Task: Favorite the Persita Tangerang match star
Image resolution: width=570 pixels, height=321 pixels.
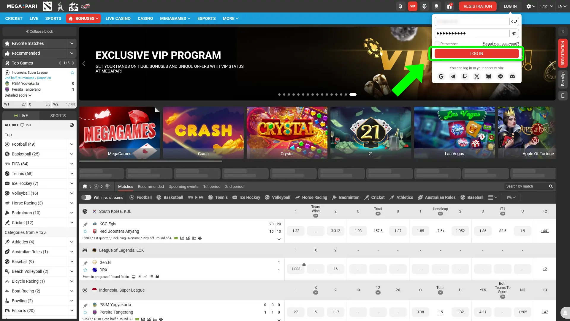Action: (x=85, y=312)
